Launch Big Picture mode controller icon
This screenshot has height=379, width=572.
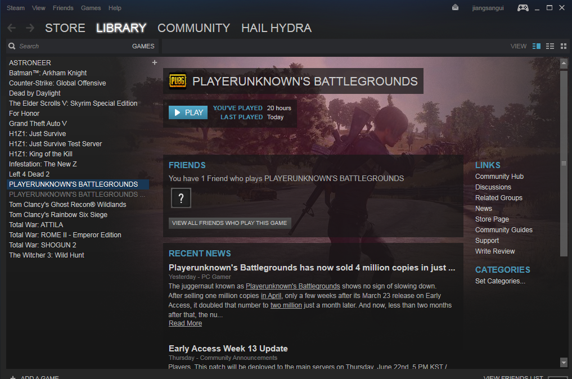pyautogui.click(x=523, y=8)
